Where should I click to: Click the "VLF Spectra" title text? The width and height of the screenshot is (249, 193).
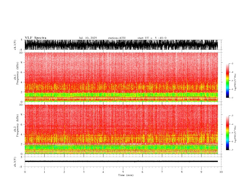(36, 38)
